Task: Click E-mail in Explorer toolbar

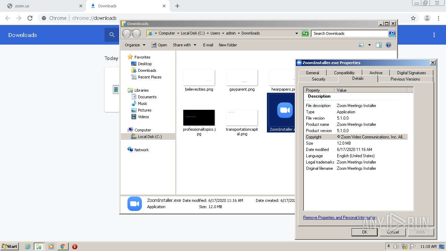Action: point(208,45)
